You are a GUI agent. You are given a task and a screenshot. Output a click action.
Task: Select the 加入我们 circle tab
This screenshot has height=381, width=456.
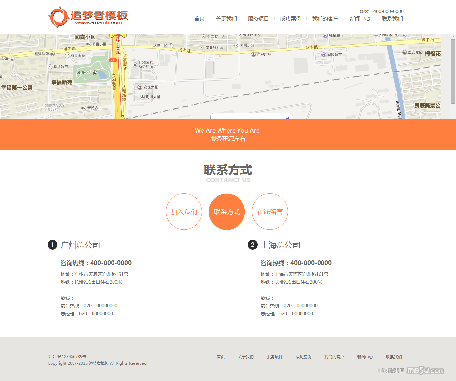[184, 212]
